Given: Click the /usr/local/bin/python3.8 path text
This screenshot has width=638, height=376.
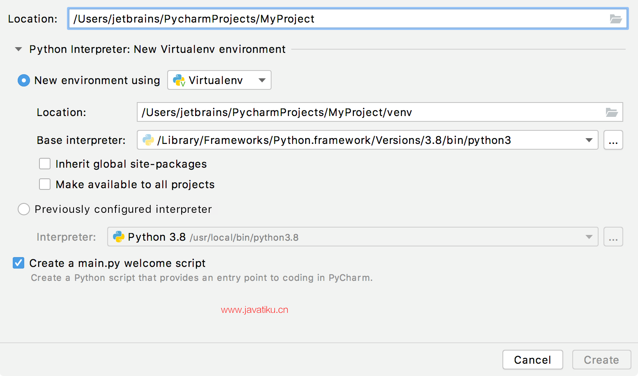Looking at the screenshot, I should click(244, 238).
